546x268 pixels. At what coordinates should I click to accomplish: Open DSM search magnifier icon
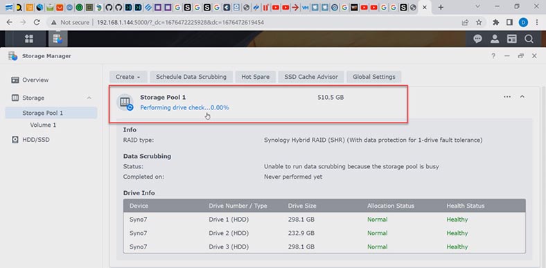click(529, 39)
